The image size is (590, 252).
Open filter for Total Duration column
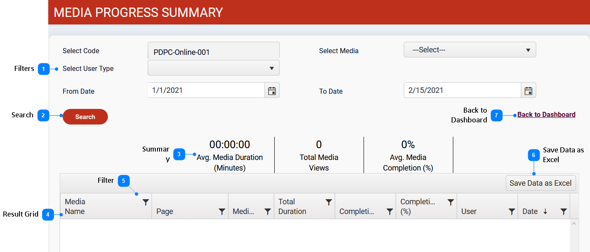coord(328,203)
